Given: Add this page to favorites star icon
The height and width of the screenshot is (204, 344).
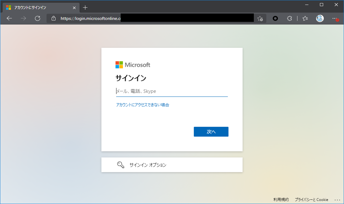Looking at the screenshot, I should [x=260, y=18].
